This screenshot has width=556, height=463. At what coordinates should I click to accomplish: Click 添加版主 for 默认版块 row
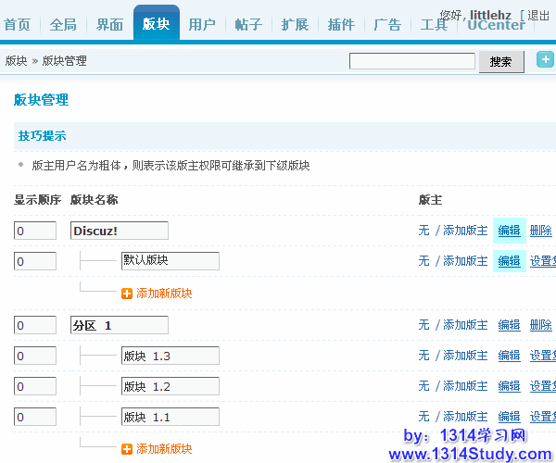pos(465,261)
